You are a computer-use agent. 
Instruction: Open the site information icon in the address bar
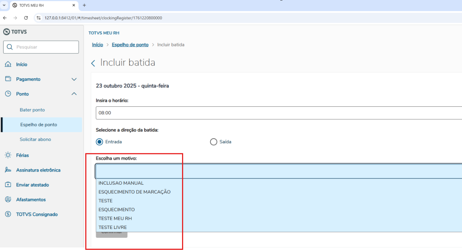click(39, 18)
